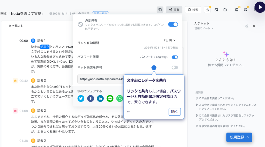
Task: Click the 文字起こし section heading
Action: click(16, 26)
